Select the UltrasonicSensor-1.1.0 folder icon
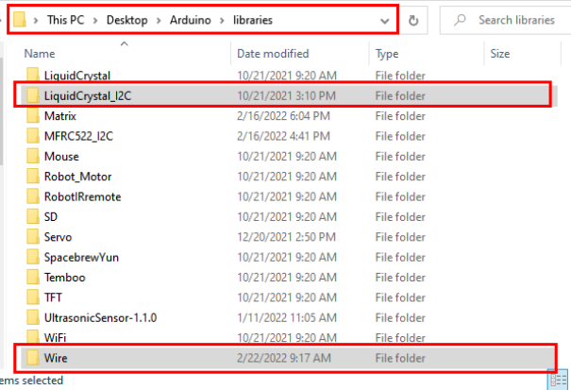This screenshot has width=571, height=390. 33,317
